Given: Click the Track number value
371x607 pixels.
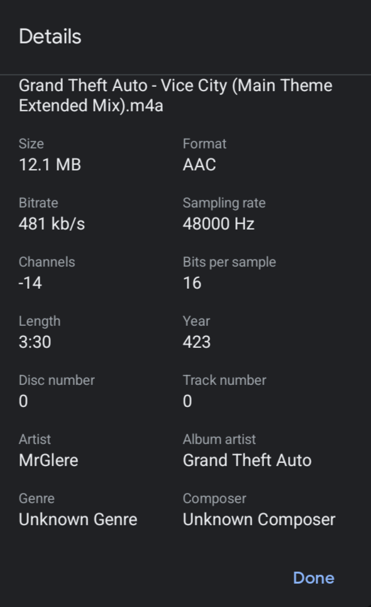Looking at the screenshot, I should click(x=185, y=401).
